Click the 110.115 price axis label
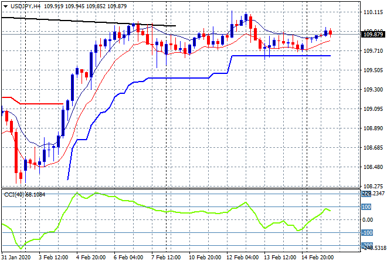 pos(373,12)
